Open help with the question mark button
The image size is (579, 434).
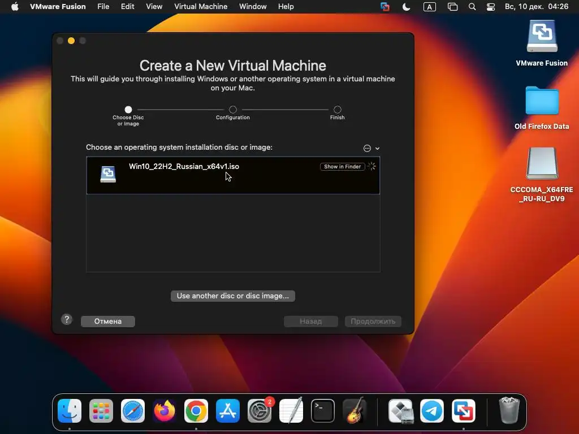(67, 319)
